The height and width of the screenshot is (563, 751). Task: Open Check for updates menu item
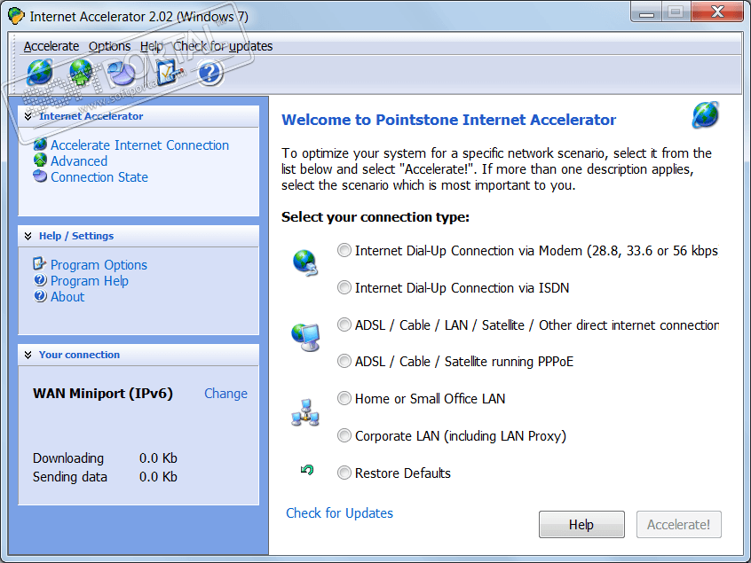223,46
